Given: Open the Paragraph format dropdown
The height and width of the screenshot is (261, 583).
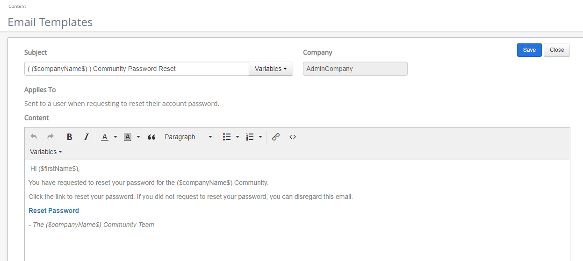Looking at the screenshot, I should [x=188, y=137].
